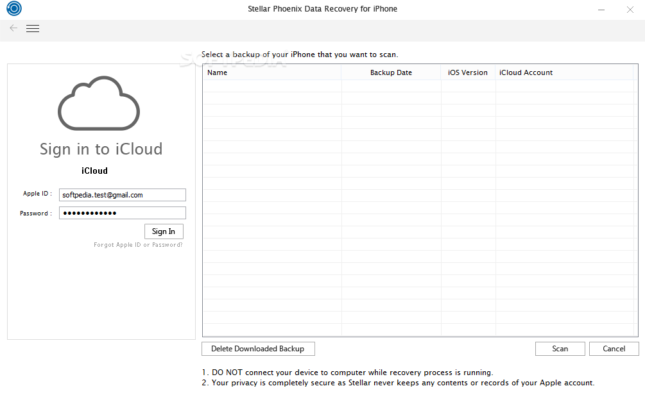Click the bold 'iCloud' label below the heading

[x=94, y=171]
